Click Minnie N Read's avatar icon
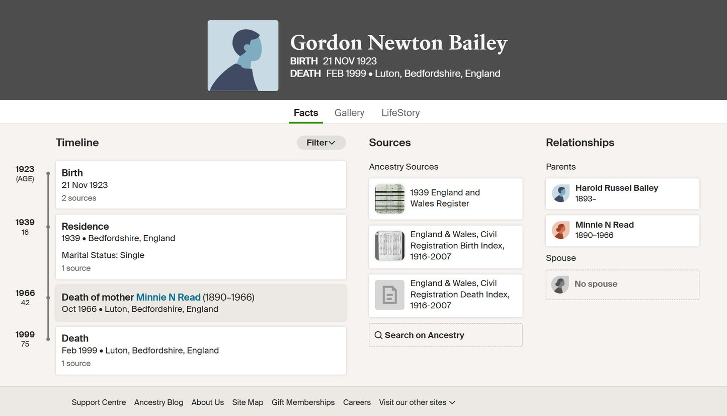This screenshot has width=727, height=416. click(x=560, y=230)
